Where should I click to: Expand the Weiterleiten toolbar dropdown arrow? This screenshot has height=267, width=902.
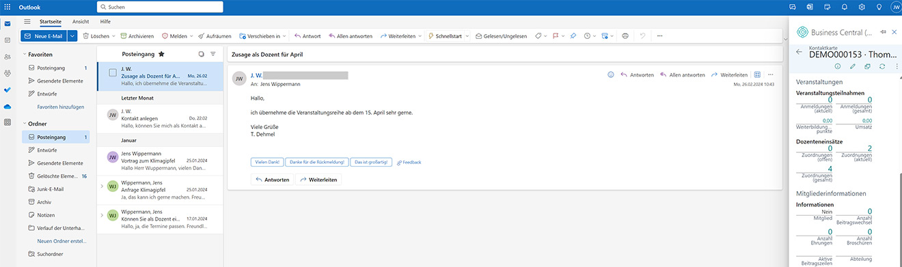coord(421,36)
